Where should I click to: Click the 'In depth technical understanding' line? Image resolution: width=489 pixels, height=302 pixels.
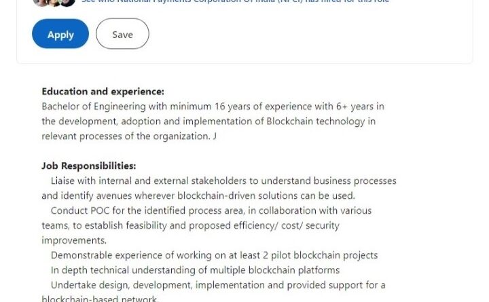[x=195, y=270]
